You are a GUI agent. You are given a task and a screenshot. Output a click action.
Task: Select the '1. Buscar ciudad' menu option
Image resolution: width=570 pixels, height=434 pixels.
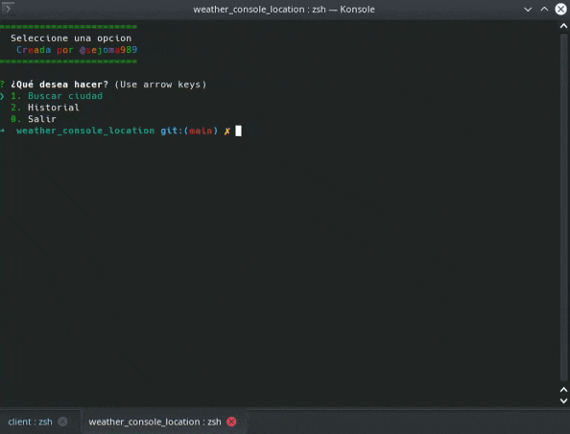click(x=57, y=96)
